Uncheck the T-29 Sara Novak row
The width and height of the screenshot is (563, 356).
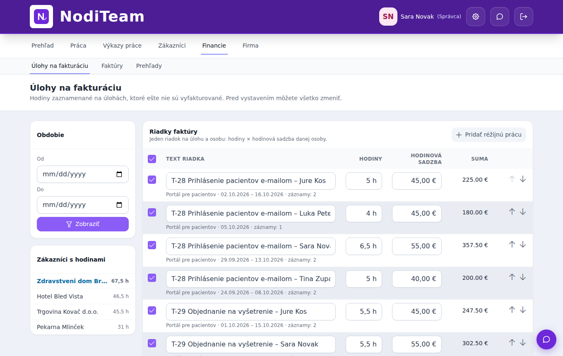click(152, 343)
